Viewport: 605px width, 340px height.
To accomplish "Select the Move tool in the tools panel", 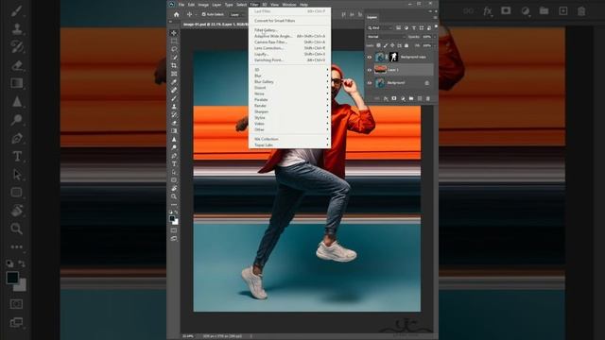I will coord(174,33).
